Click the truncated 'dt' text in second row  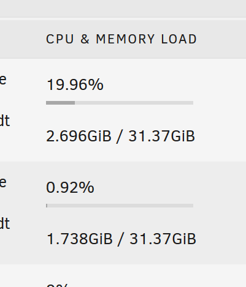tap(5, 223)
